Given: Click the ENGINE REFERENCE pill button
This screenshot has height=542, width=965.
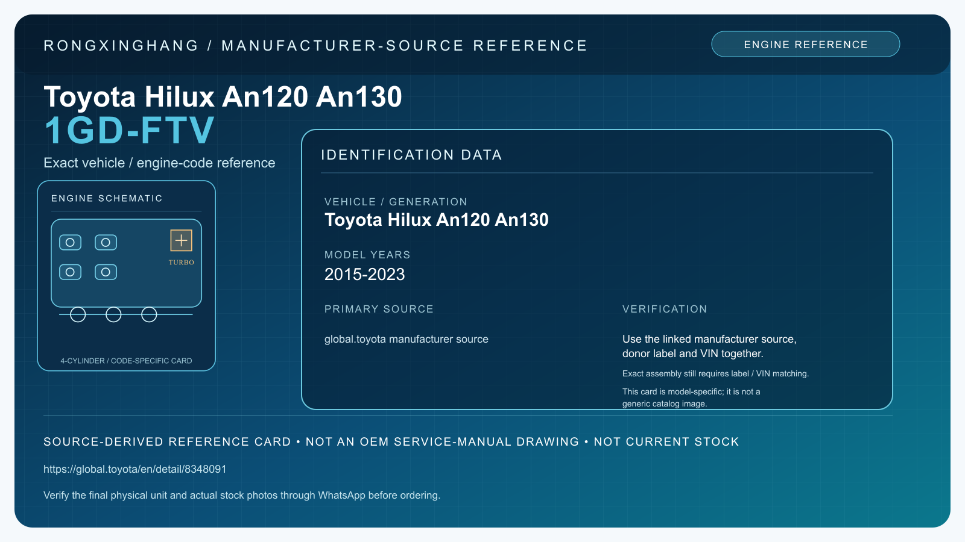Looking at the screenshot, I should coord(805,44).
